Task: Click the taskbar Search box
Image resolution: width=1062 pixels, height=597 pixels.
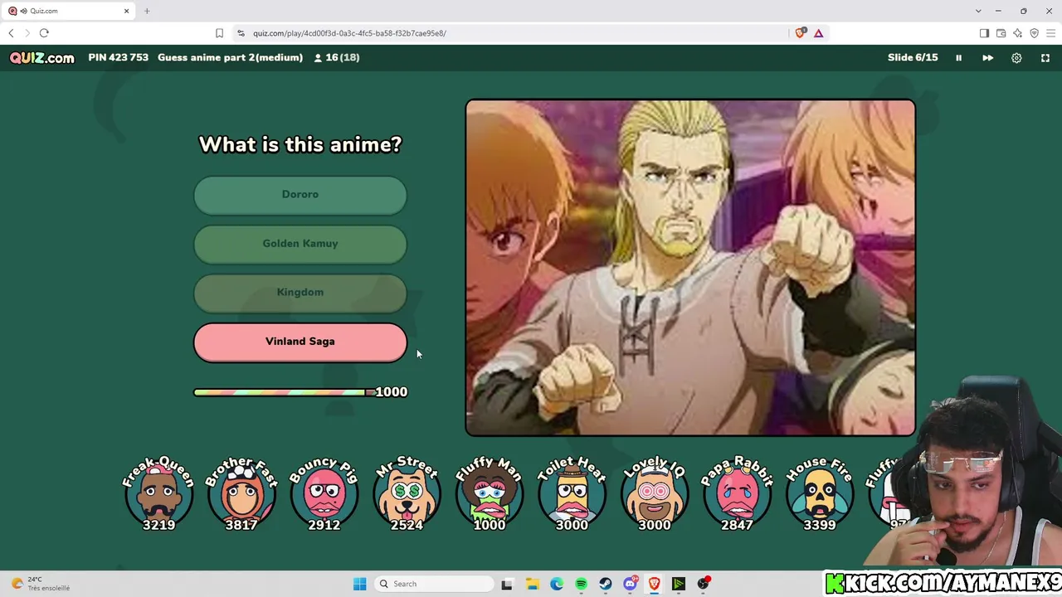Action: 433,584
